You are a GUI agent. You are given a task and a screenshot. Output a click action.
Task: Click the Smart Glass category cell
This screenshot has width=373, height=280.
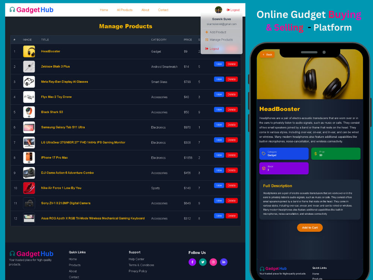[159, 82]
